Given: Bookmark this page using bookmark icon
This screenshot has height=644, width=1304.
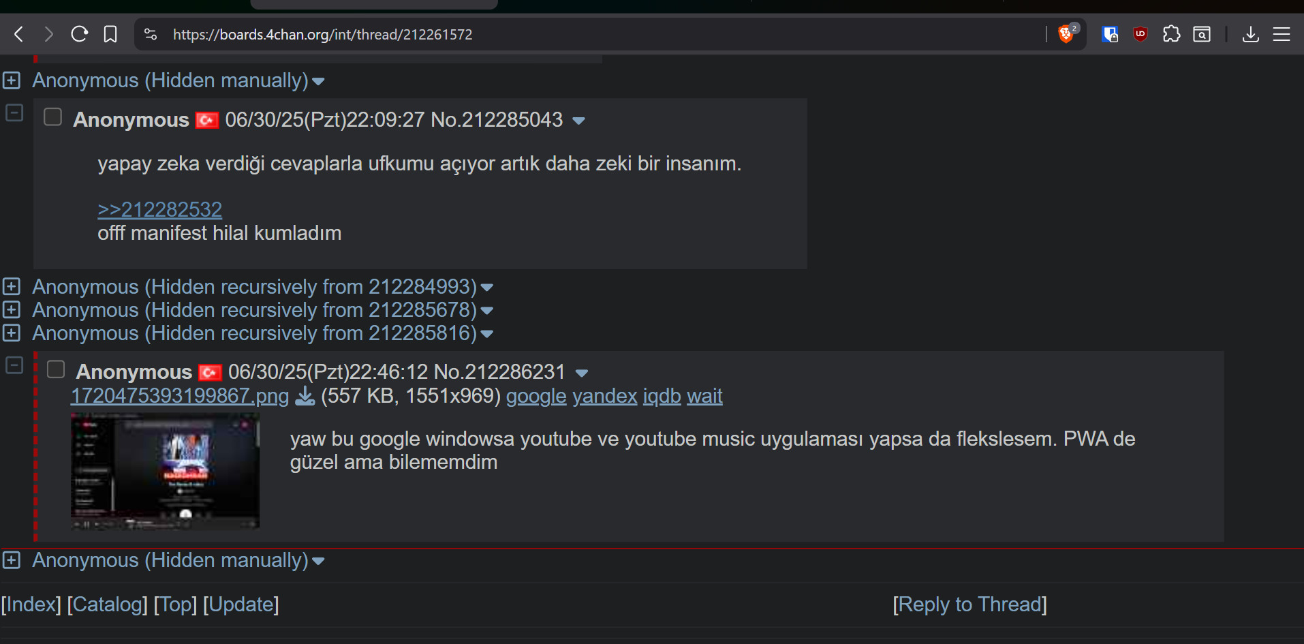Looking at the screenshot, I should pyautogui.click(x=110, y=34).
